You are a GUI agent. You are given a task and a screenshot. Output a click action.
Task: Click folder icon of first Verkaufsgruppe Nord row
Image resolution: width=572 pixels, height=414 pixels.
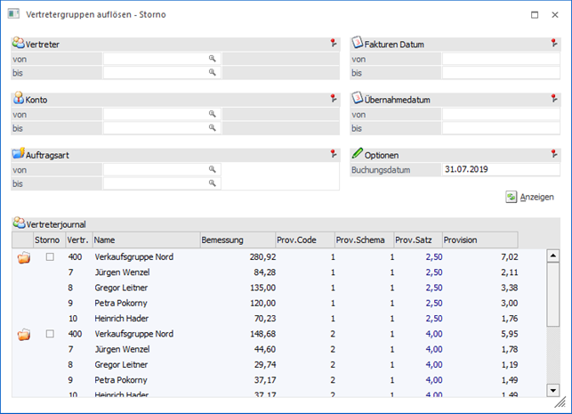[24, 258]
